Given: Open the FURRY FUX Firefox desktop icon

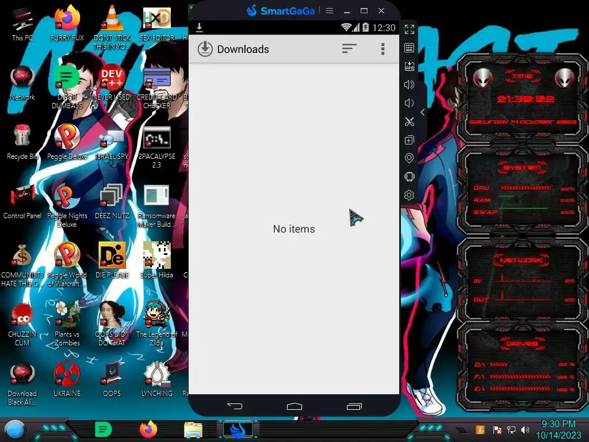Looking at the screenshot, I should point(67,17).
